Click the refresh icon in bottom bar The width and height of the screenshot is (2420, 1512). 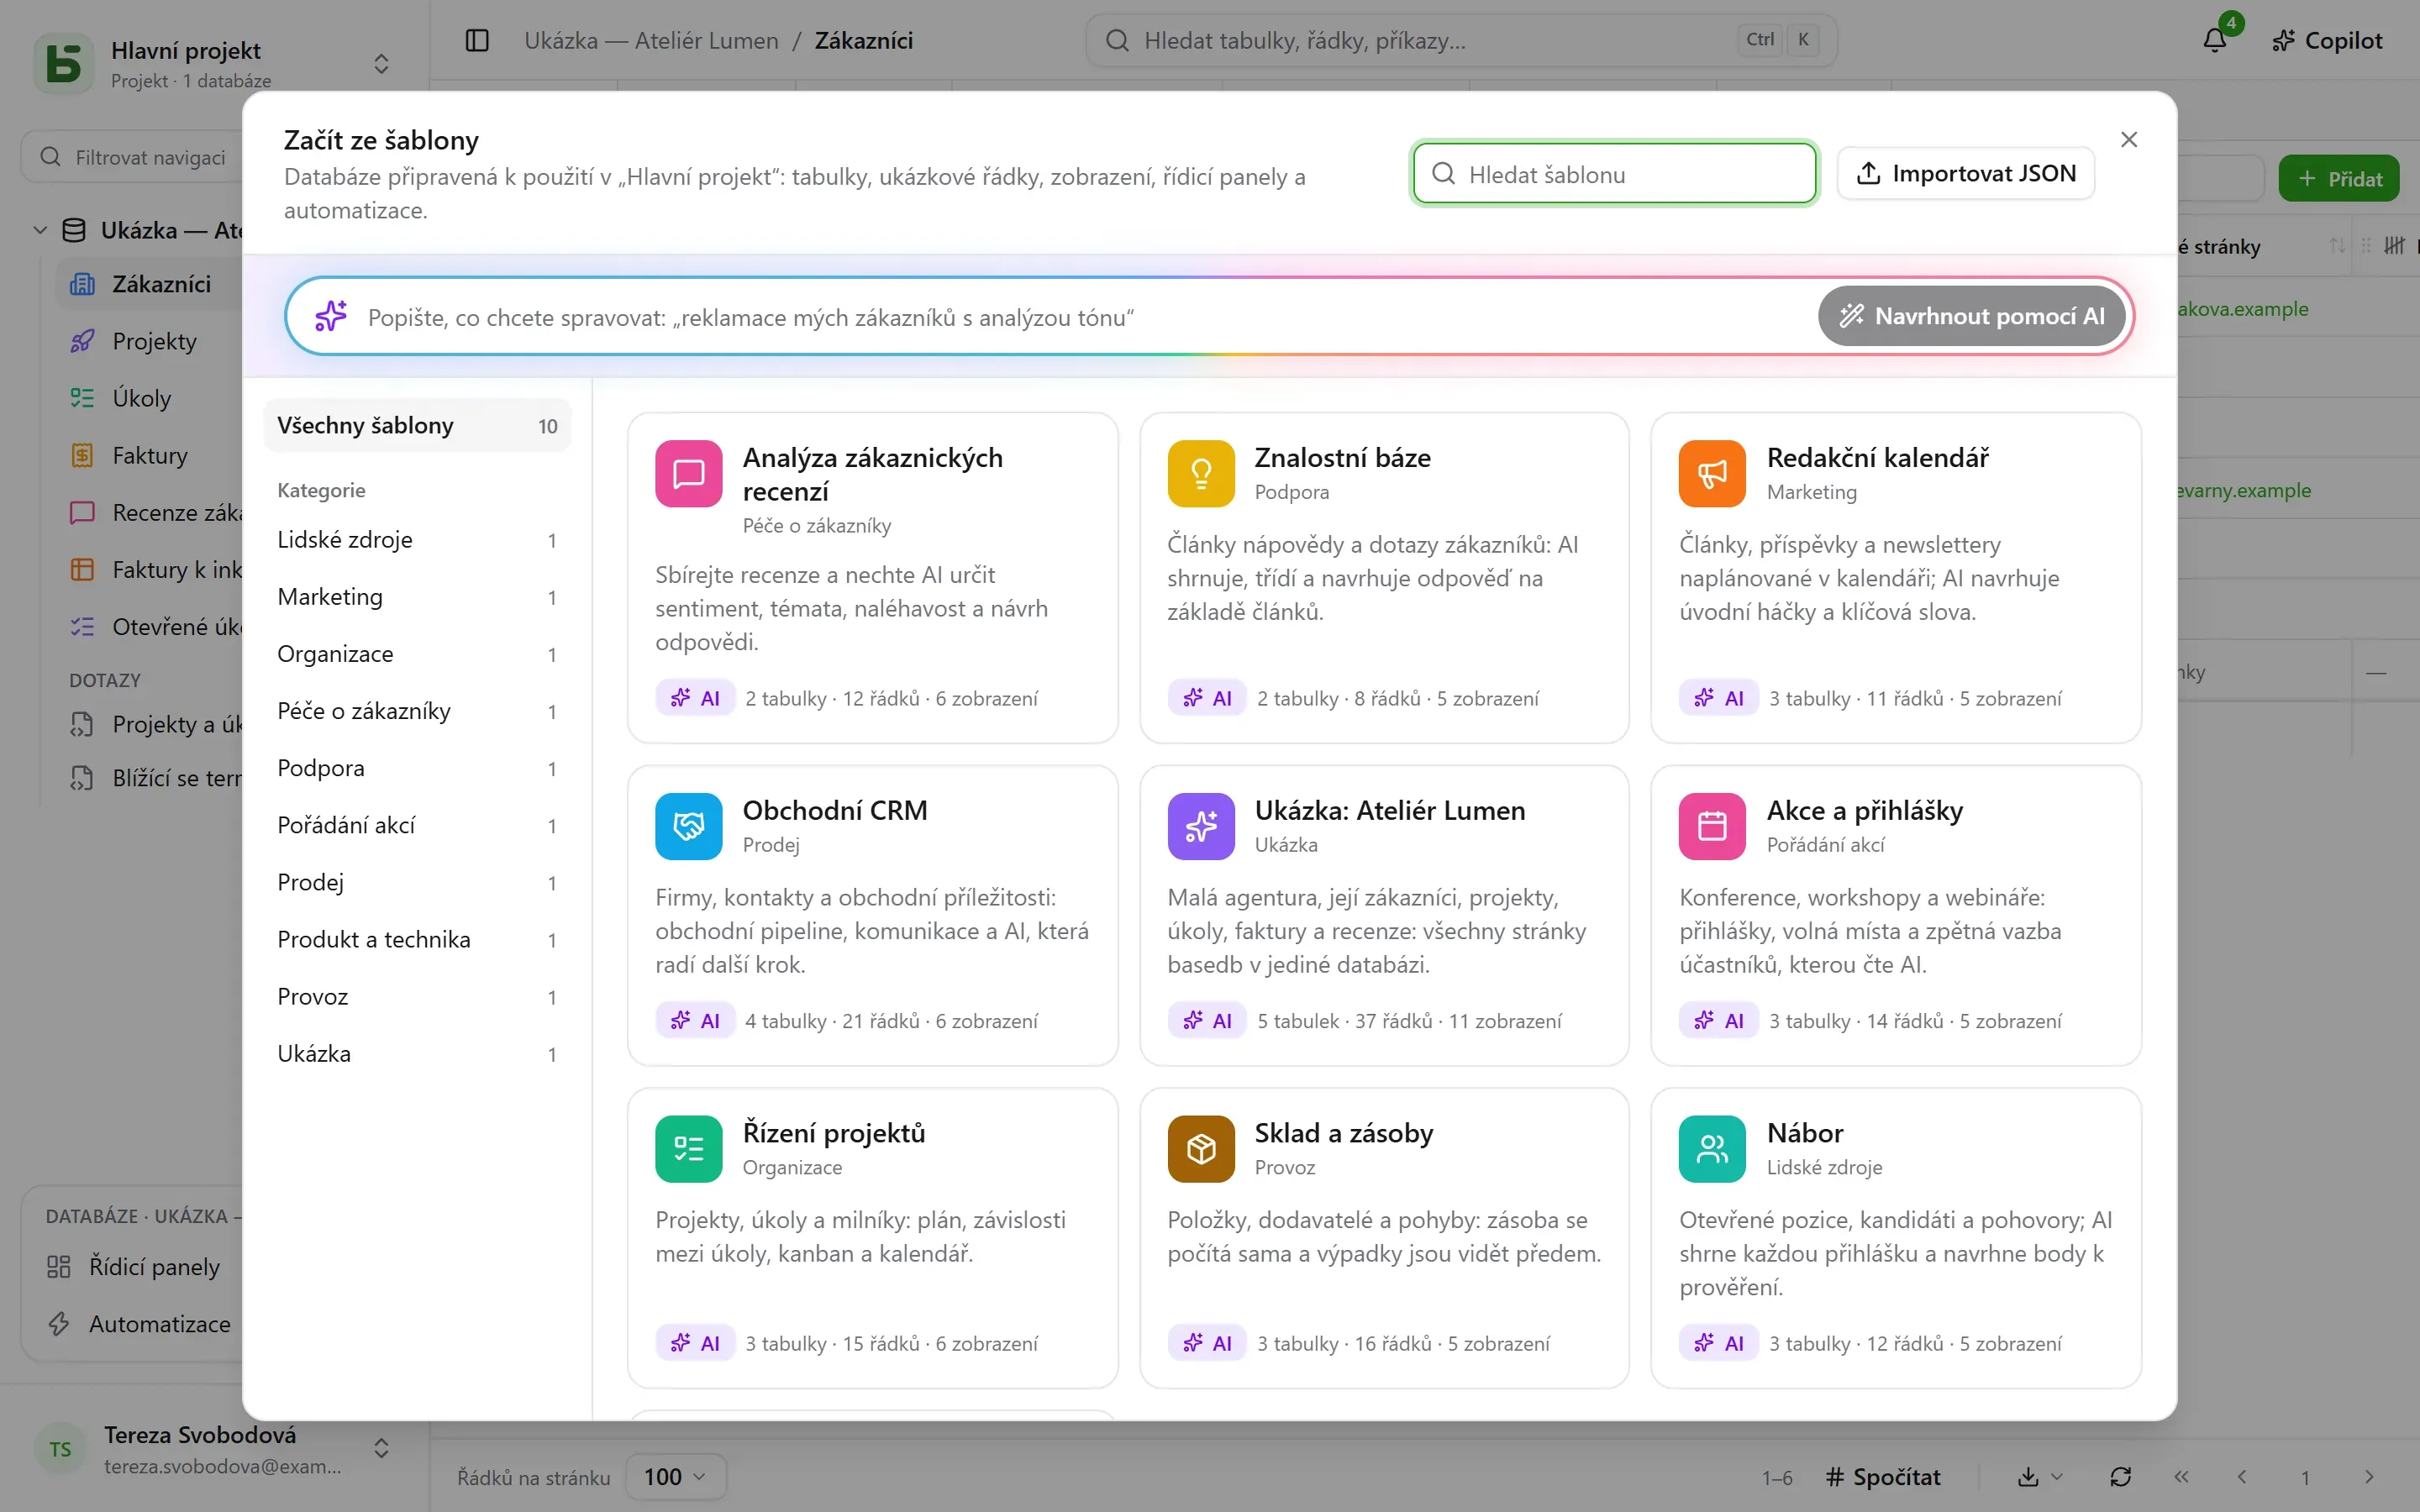point(2120,1477)
